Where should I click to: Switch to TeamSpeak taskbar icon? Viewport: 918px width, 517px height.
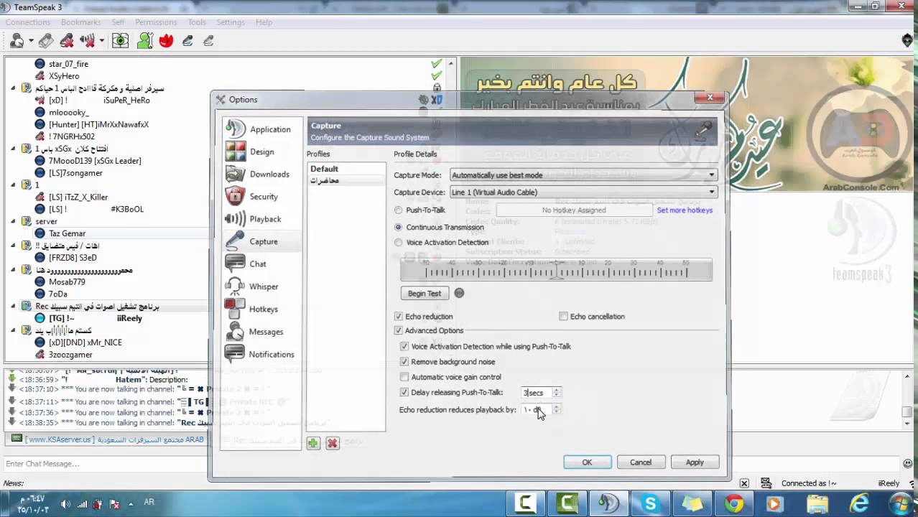(x=609, y=503)
